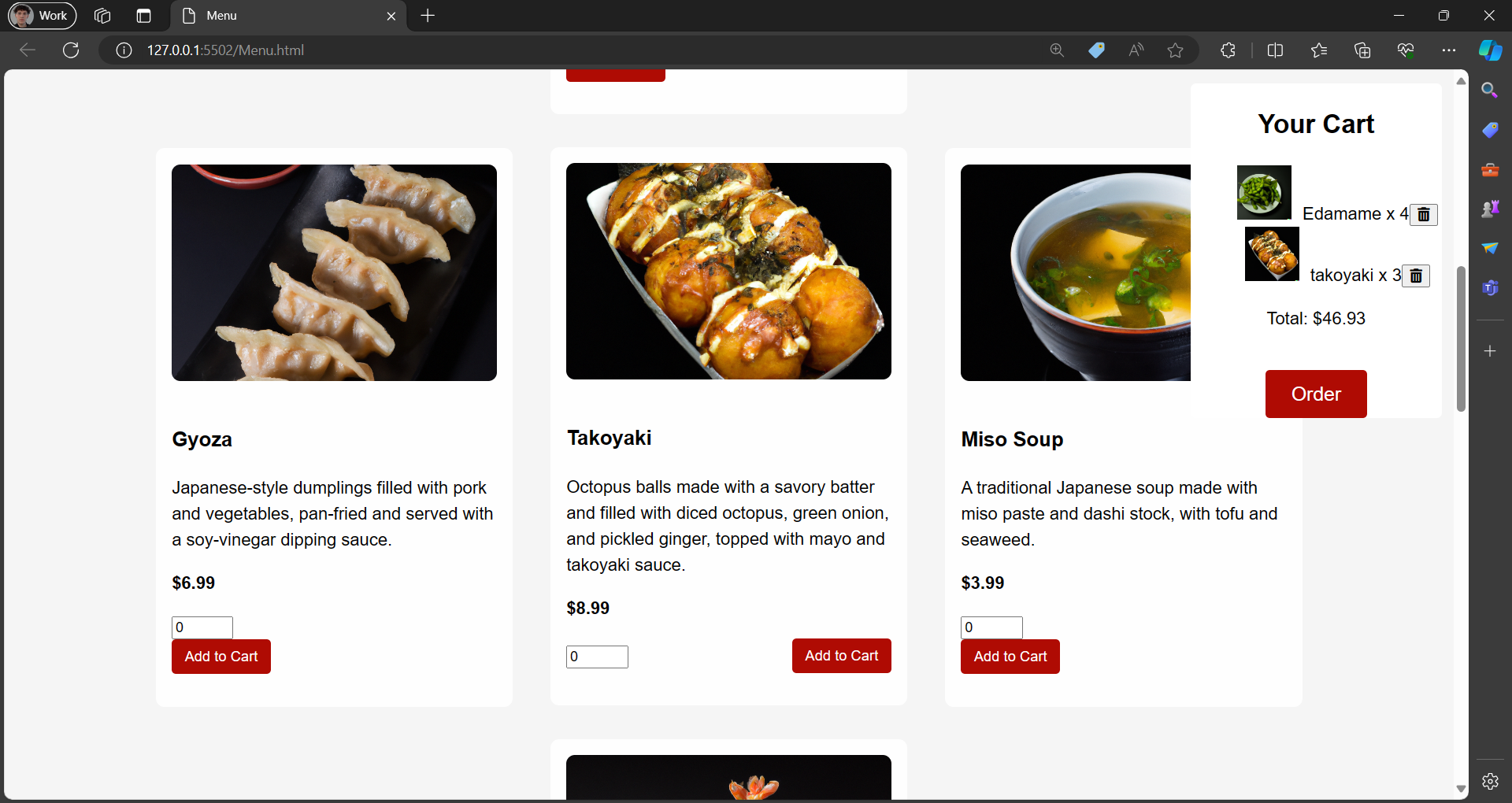Add sidebar app with plus icon
The image size is (1512, 803).
[x=1490, y=351]
